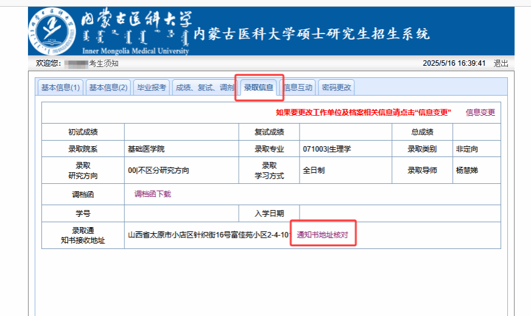The height and width of the screenshot is (316, 531).
Task: Log out using the 退出 link
Action: click(501, 63)
